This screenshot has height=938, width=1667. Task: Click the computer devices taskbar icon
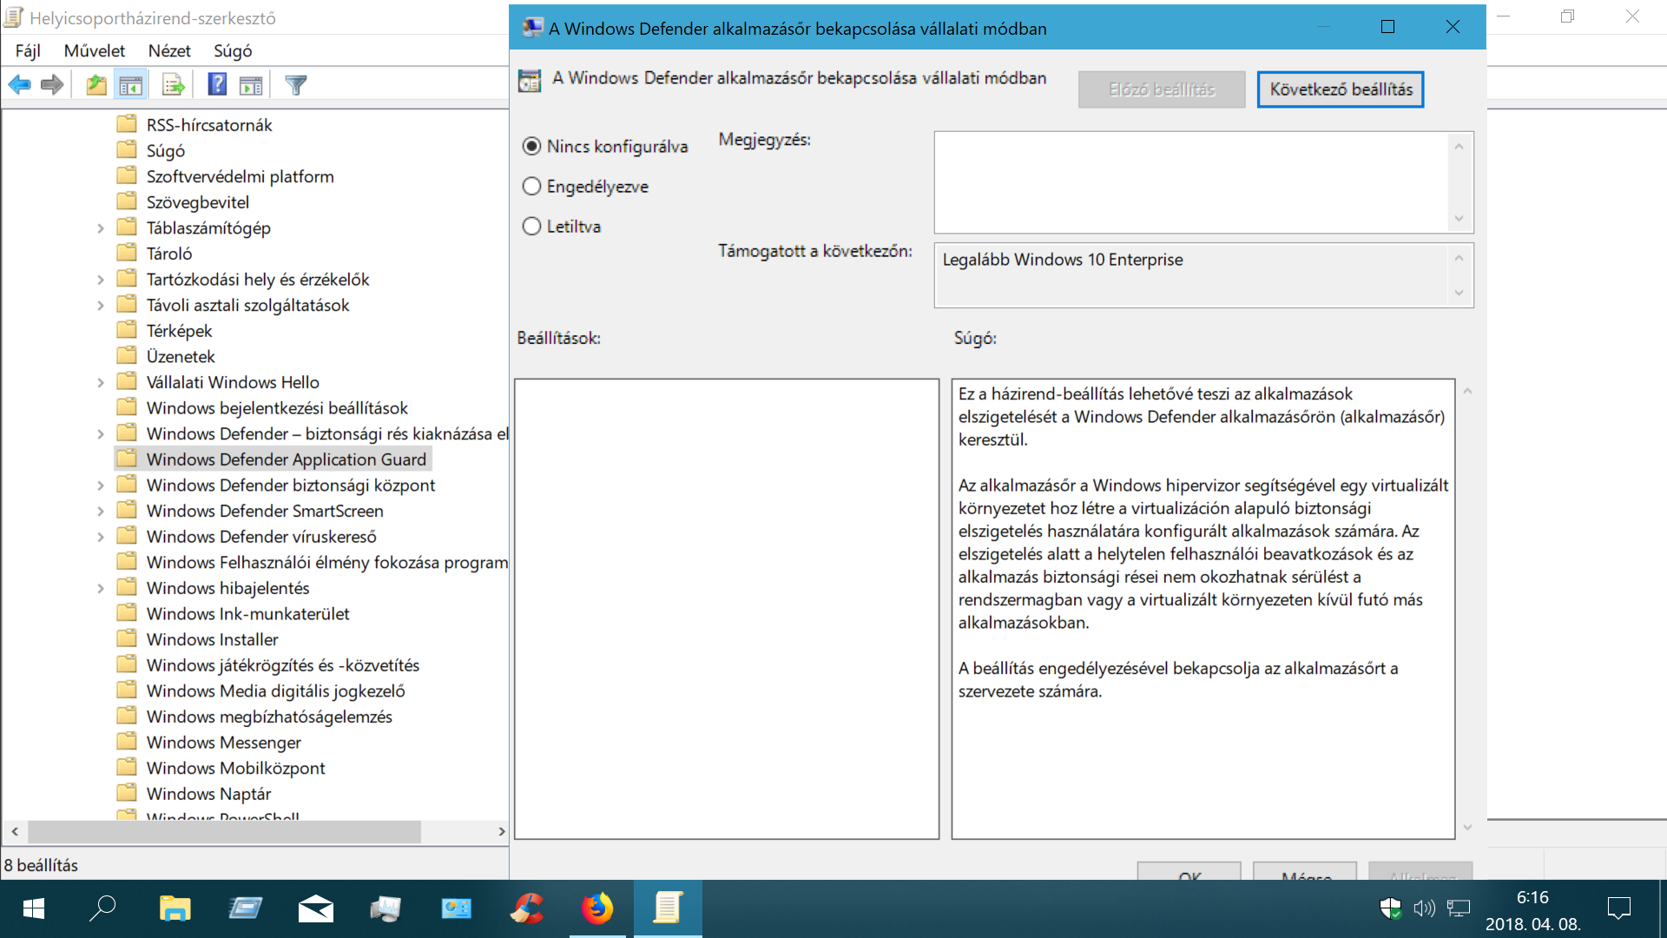385,908
